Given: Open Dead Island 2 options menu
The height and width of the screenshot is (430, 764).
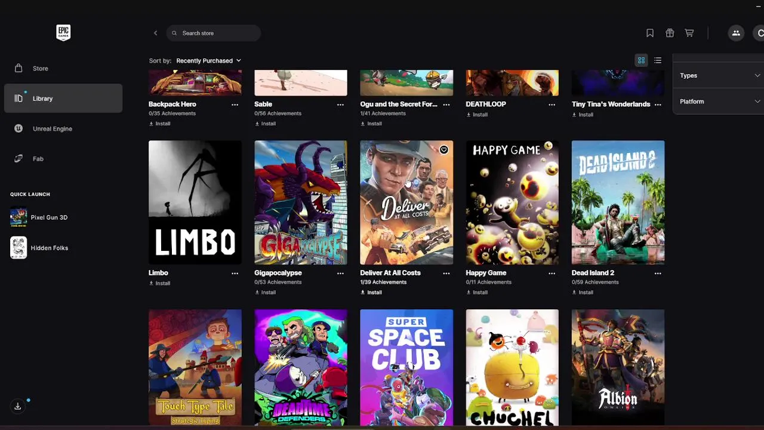Looking at the screenshot, I should point(658,273).
